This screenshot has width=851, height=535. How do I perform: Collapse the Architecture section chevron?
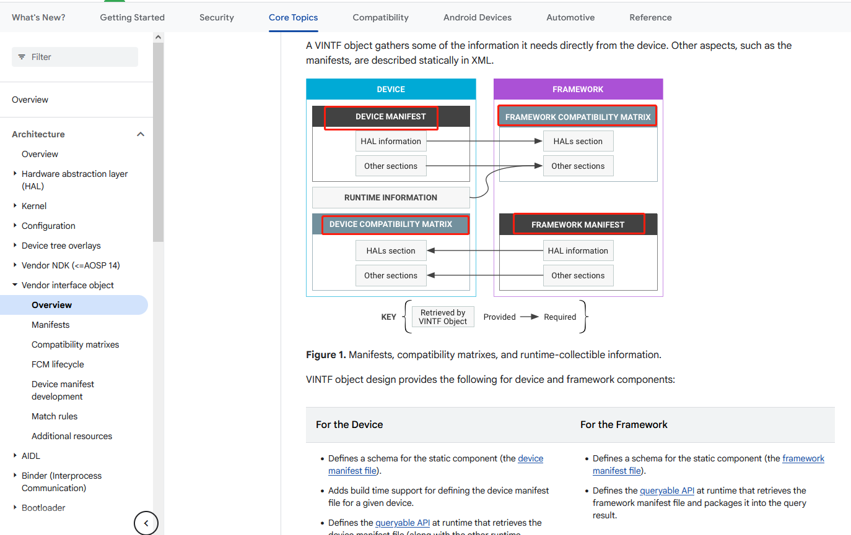[141, 134]
